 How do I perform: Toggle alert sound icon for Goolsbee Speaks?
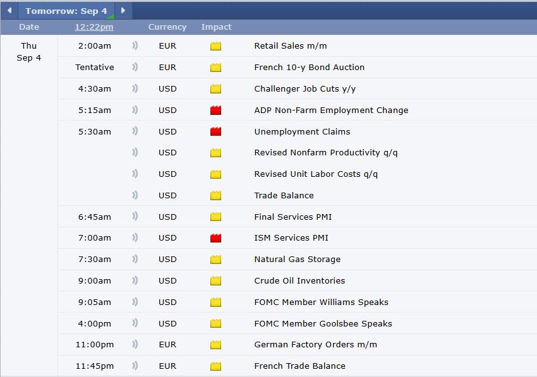[135, 323]
